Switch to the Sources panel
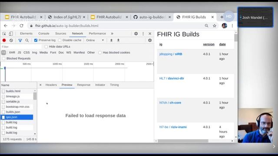The height and width of the screenshot is (156, 278). (61, 34)
